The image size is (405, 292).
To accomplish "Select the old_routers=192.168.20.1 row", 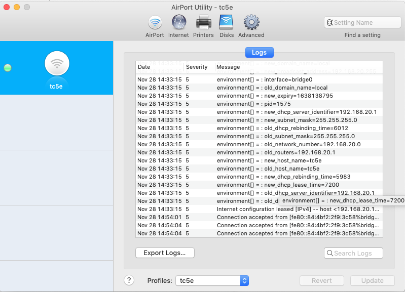I will coord(259,152).
